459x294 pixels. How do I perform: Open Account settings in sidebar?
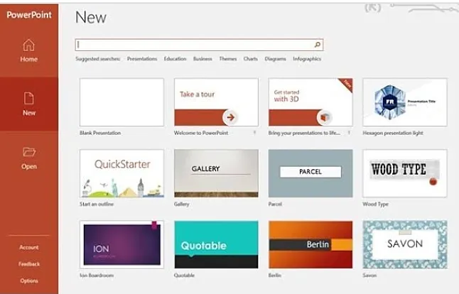(x=29, y=247)
